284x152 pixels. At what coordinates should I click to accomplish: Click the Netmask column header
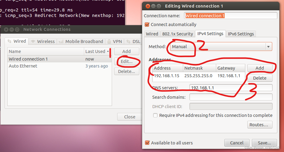(200, 68)
